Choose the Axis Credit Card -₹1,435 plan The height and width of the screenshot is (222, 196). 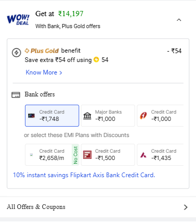pyautogui.click(x=160, y=155)
